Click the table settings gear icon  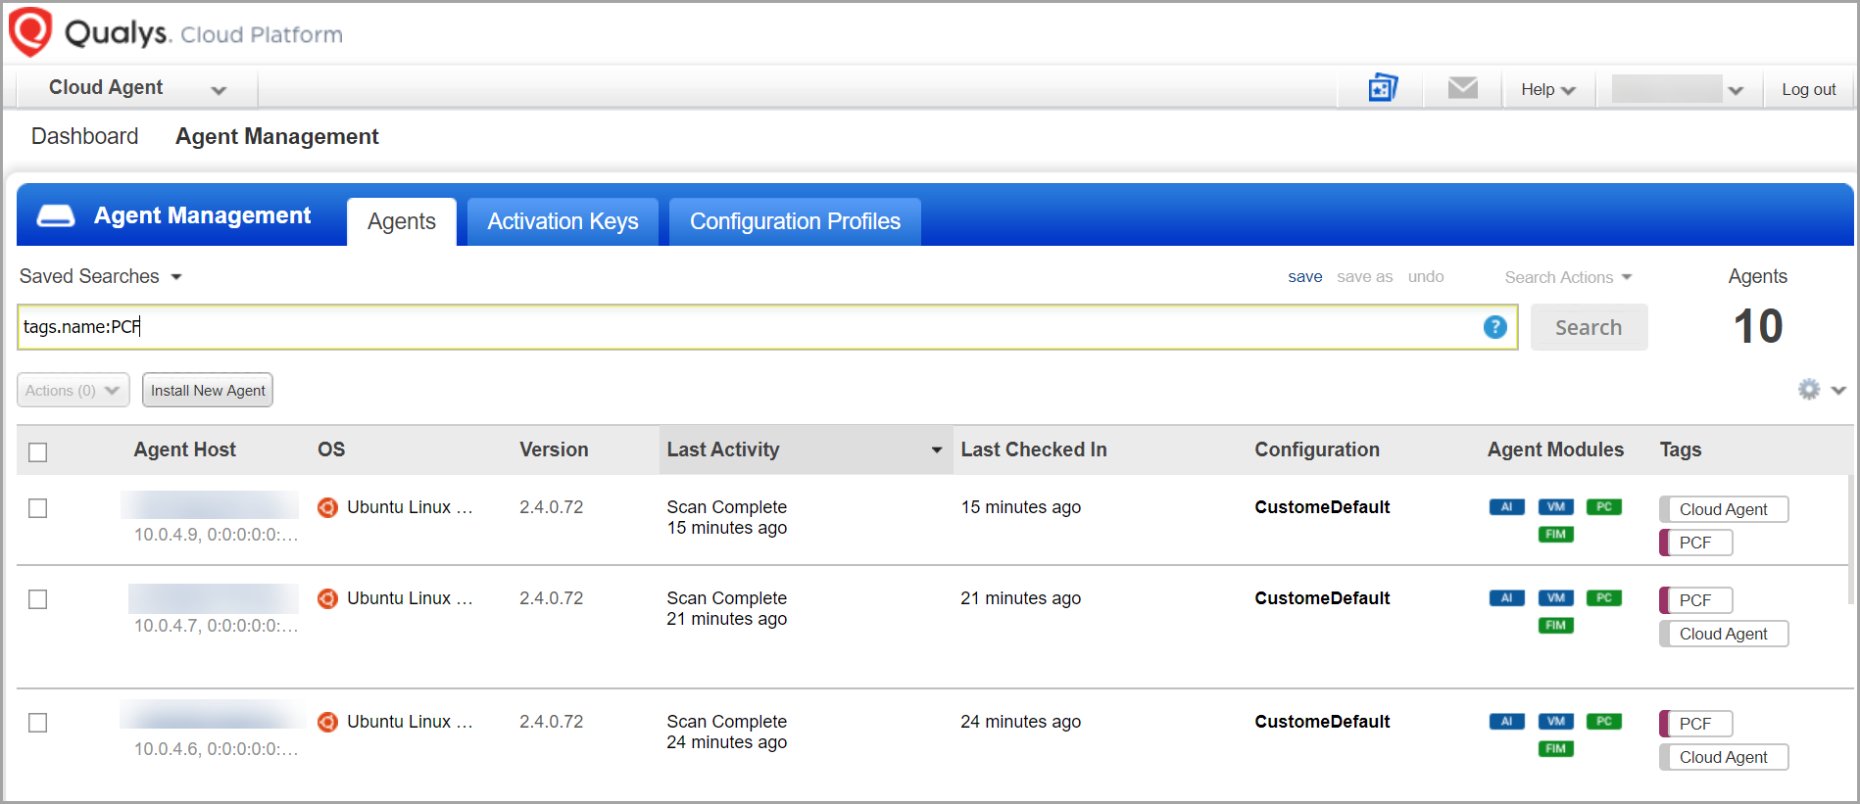1809,390
